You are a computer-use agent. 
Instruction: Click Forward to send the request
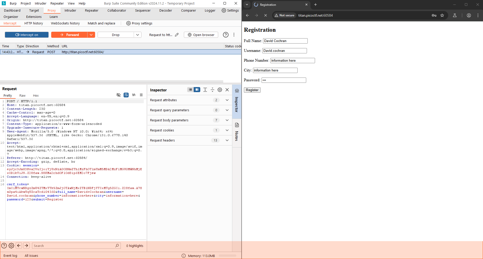pyautogui.click(x=69, y=35)
